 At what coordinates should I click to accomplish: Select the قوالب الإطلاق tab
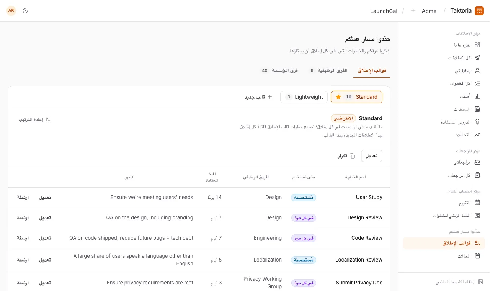pos(372,70)
